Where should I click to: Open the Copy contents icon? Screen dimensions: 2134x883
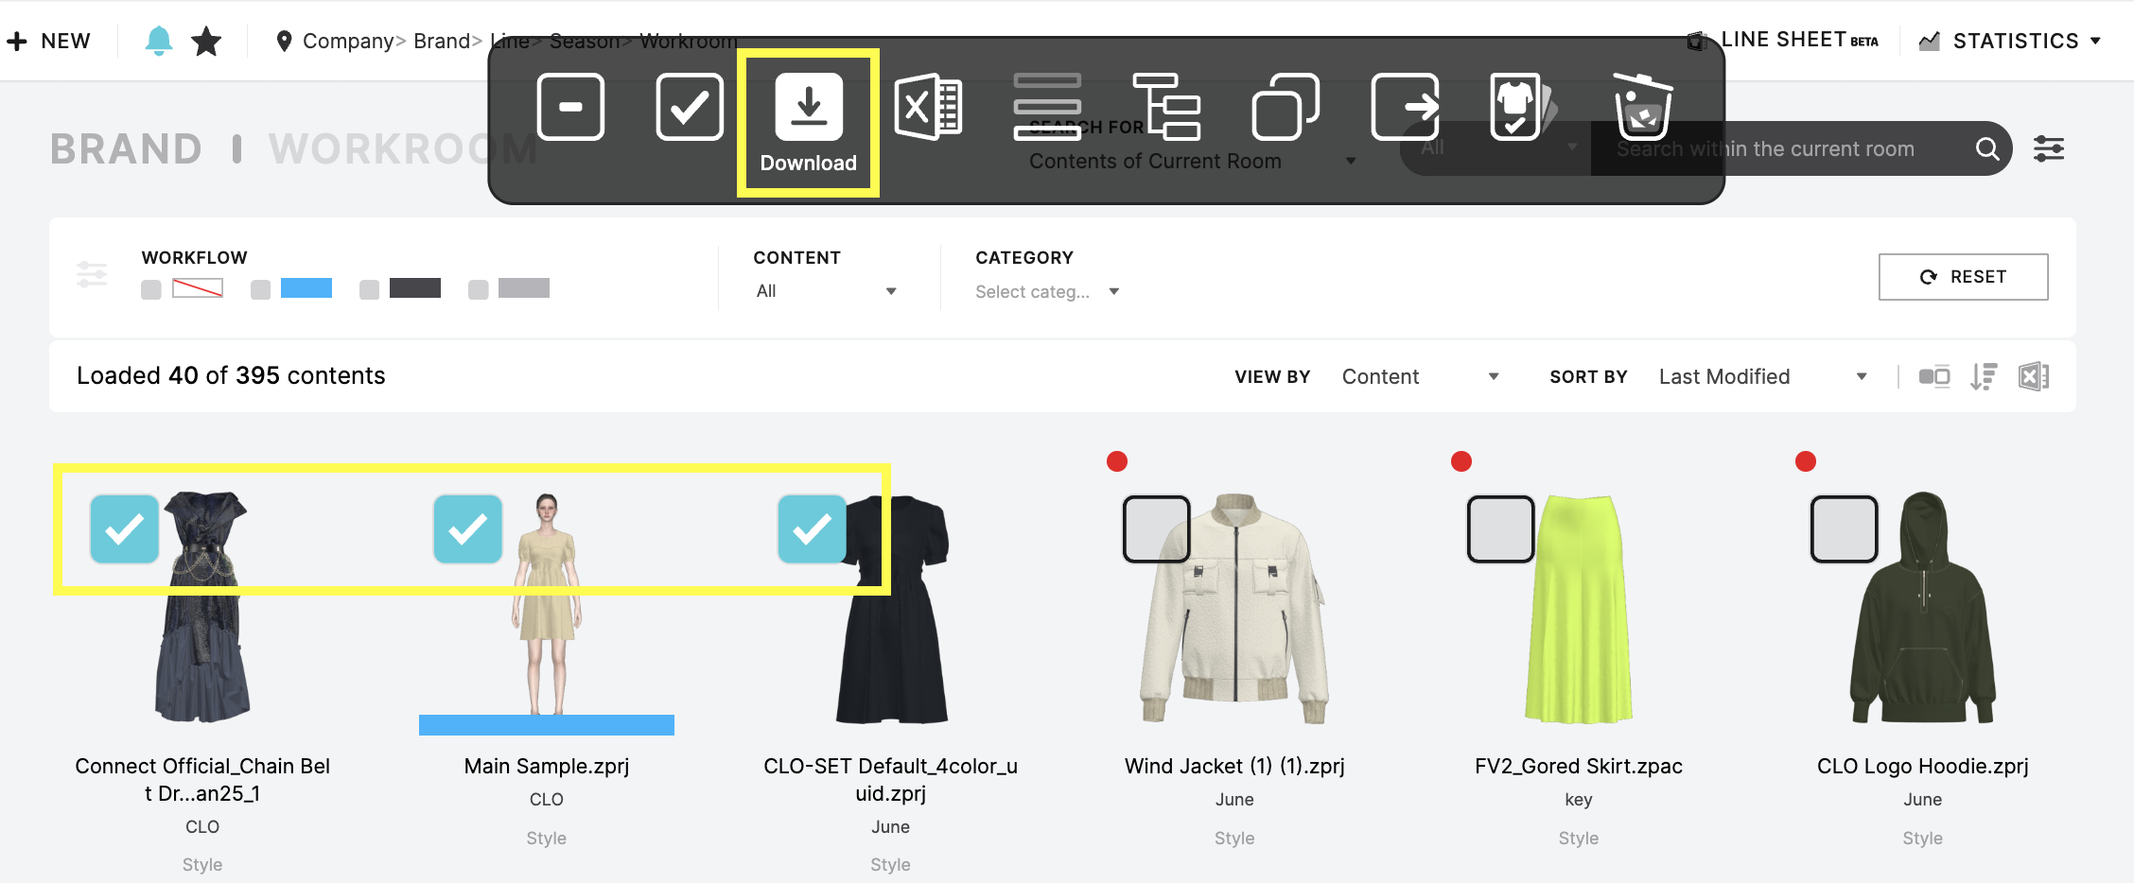(x=1284, y=106)
